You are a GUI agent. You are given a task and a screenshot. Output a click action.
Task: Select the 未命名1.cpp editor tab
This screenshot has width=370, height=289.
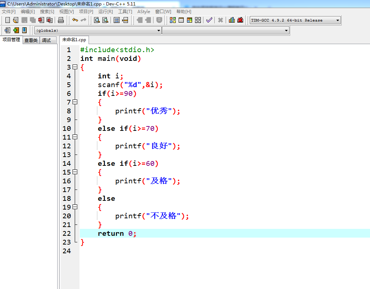tap(74, 40)
